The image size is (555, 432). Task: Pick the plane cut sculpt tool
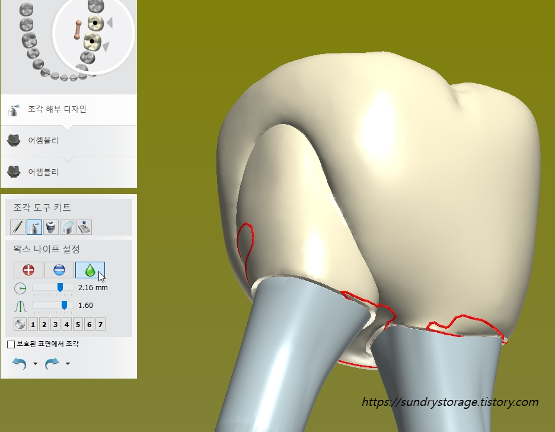[68, 227]
